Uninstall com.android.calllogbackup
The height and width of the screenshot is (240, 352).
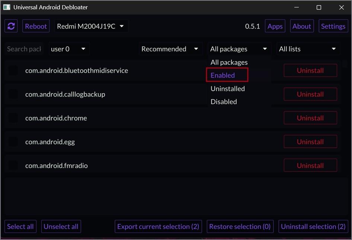[310, 94]
